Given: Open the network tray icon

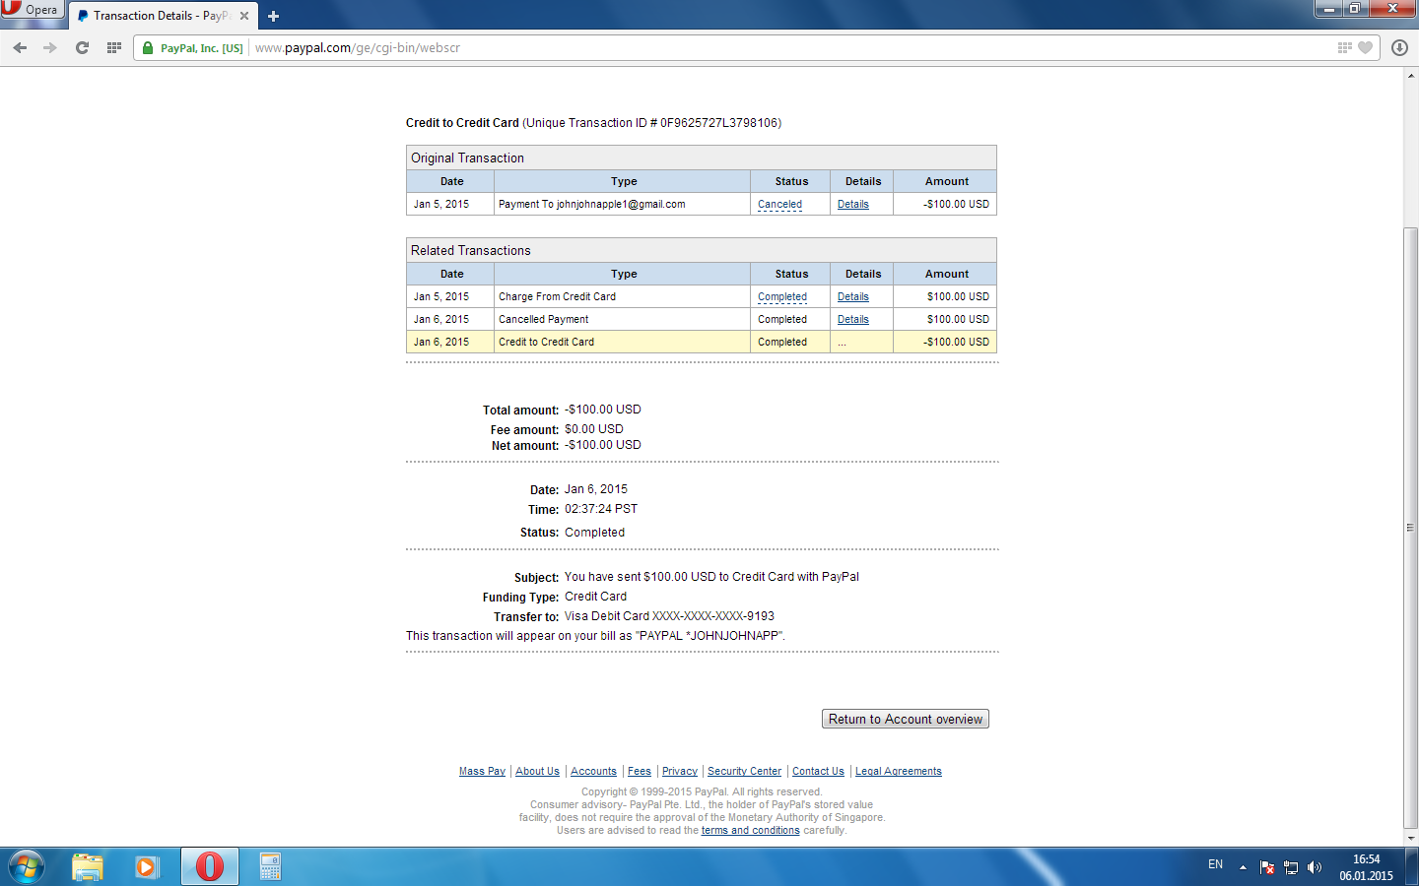Looking at the screenshot, I should coord(1291,867).
